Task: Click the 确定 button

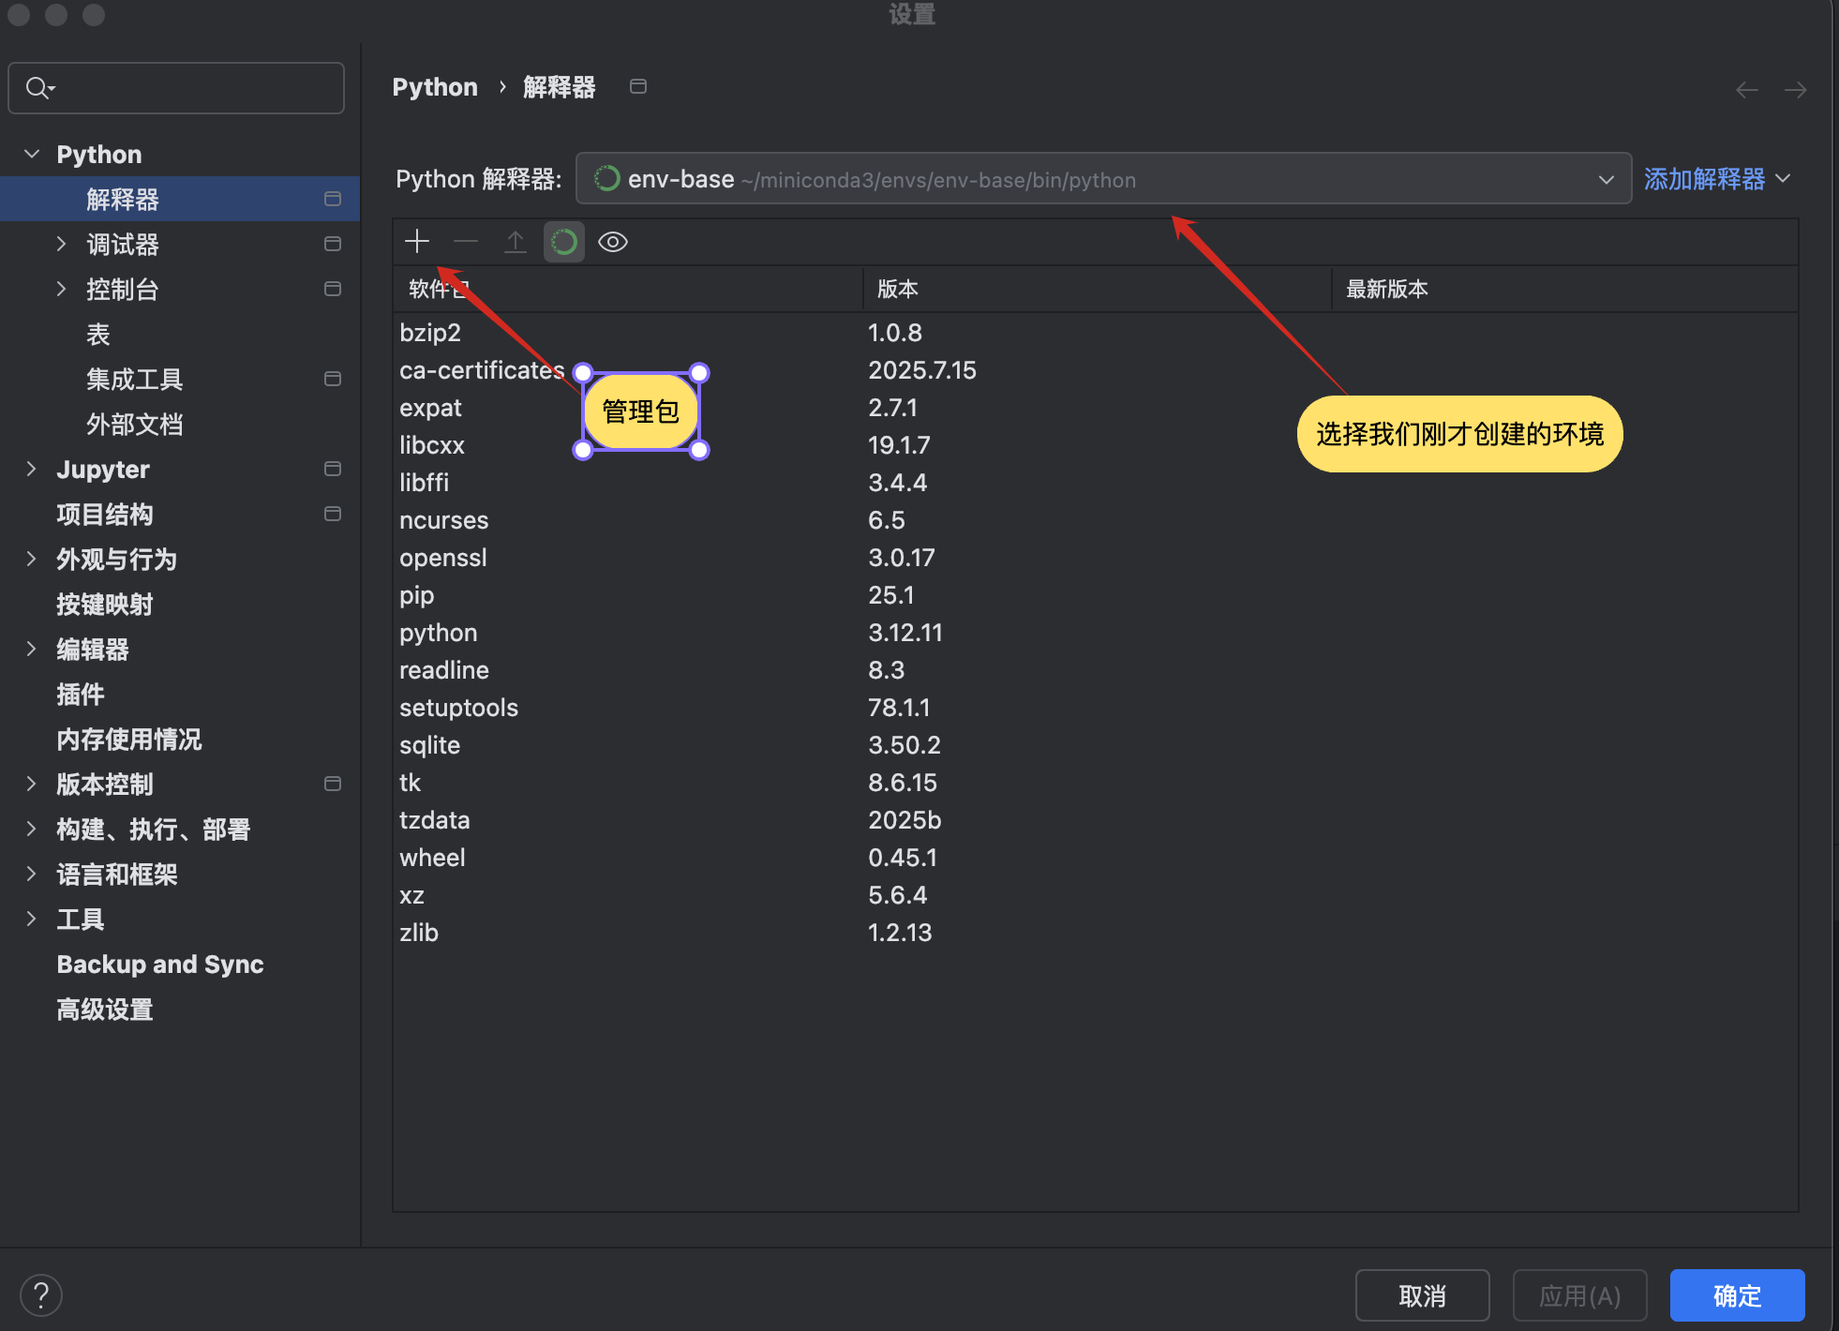Action: 1736,1294
